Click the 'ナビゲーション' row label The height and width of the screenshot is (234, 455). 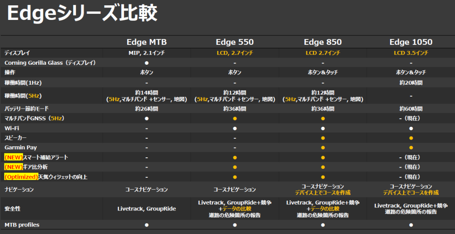click(x=19, y=190)
